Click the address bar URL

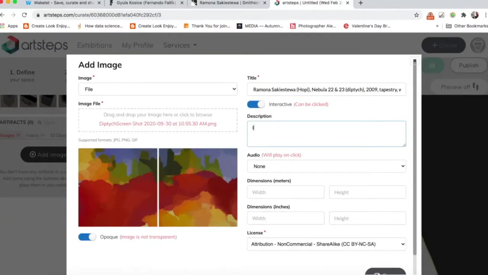tap(102, 15)
